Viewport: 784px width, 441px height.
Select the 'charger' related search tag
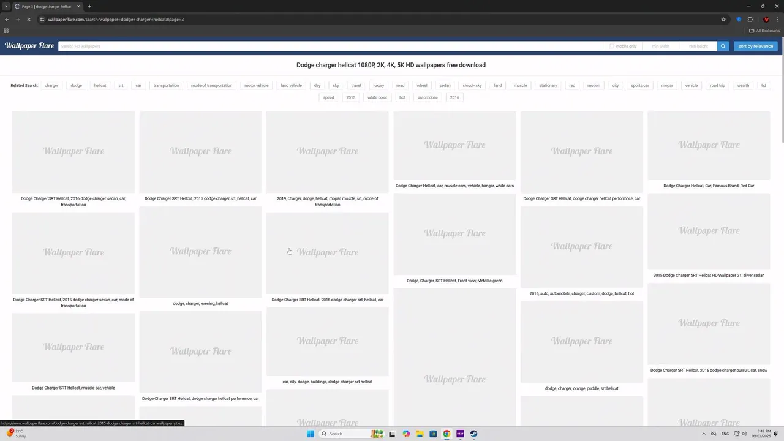click(51, 85)
